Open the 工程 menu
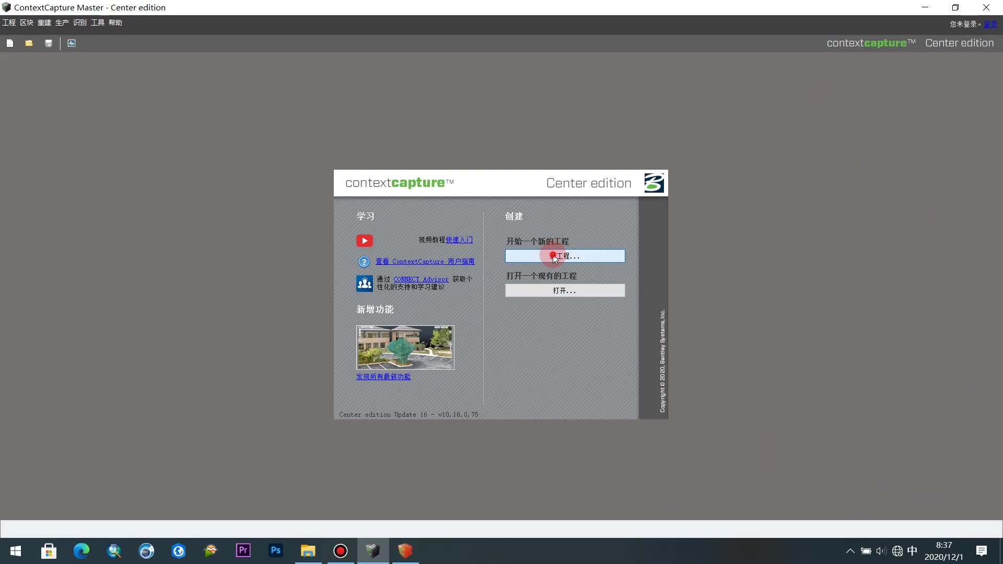 click(x=9, y=22)
